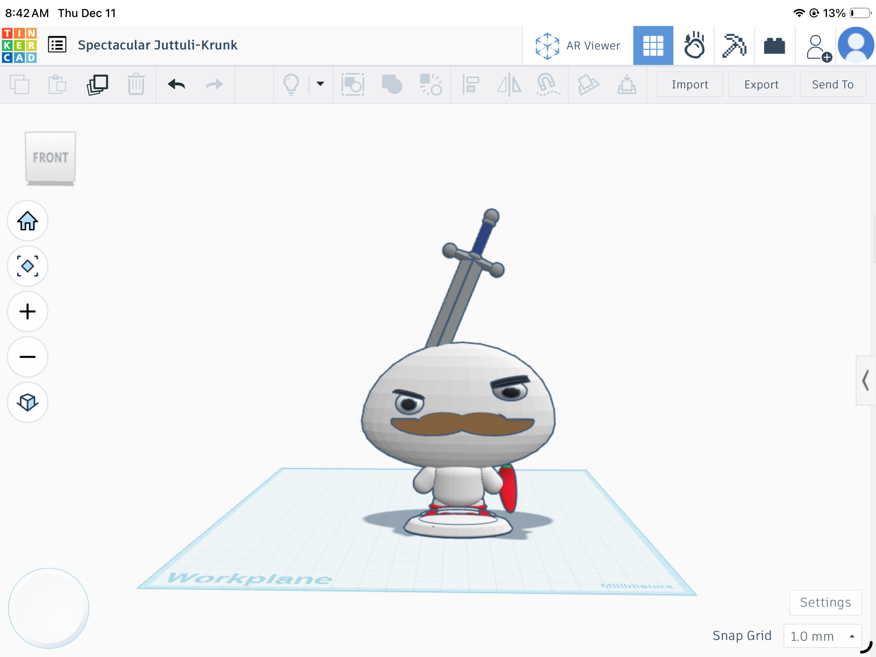876x657 pixels.
Task: Open the Sim Lab mode
Action: coord(694,45)
